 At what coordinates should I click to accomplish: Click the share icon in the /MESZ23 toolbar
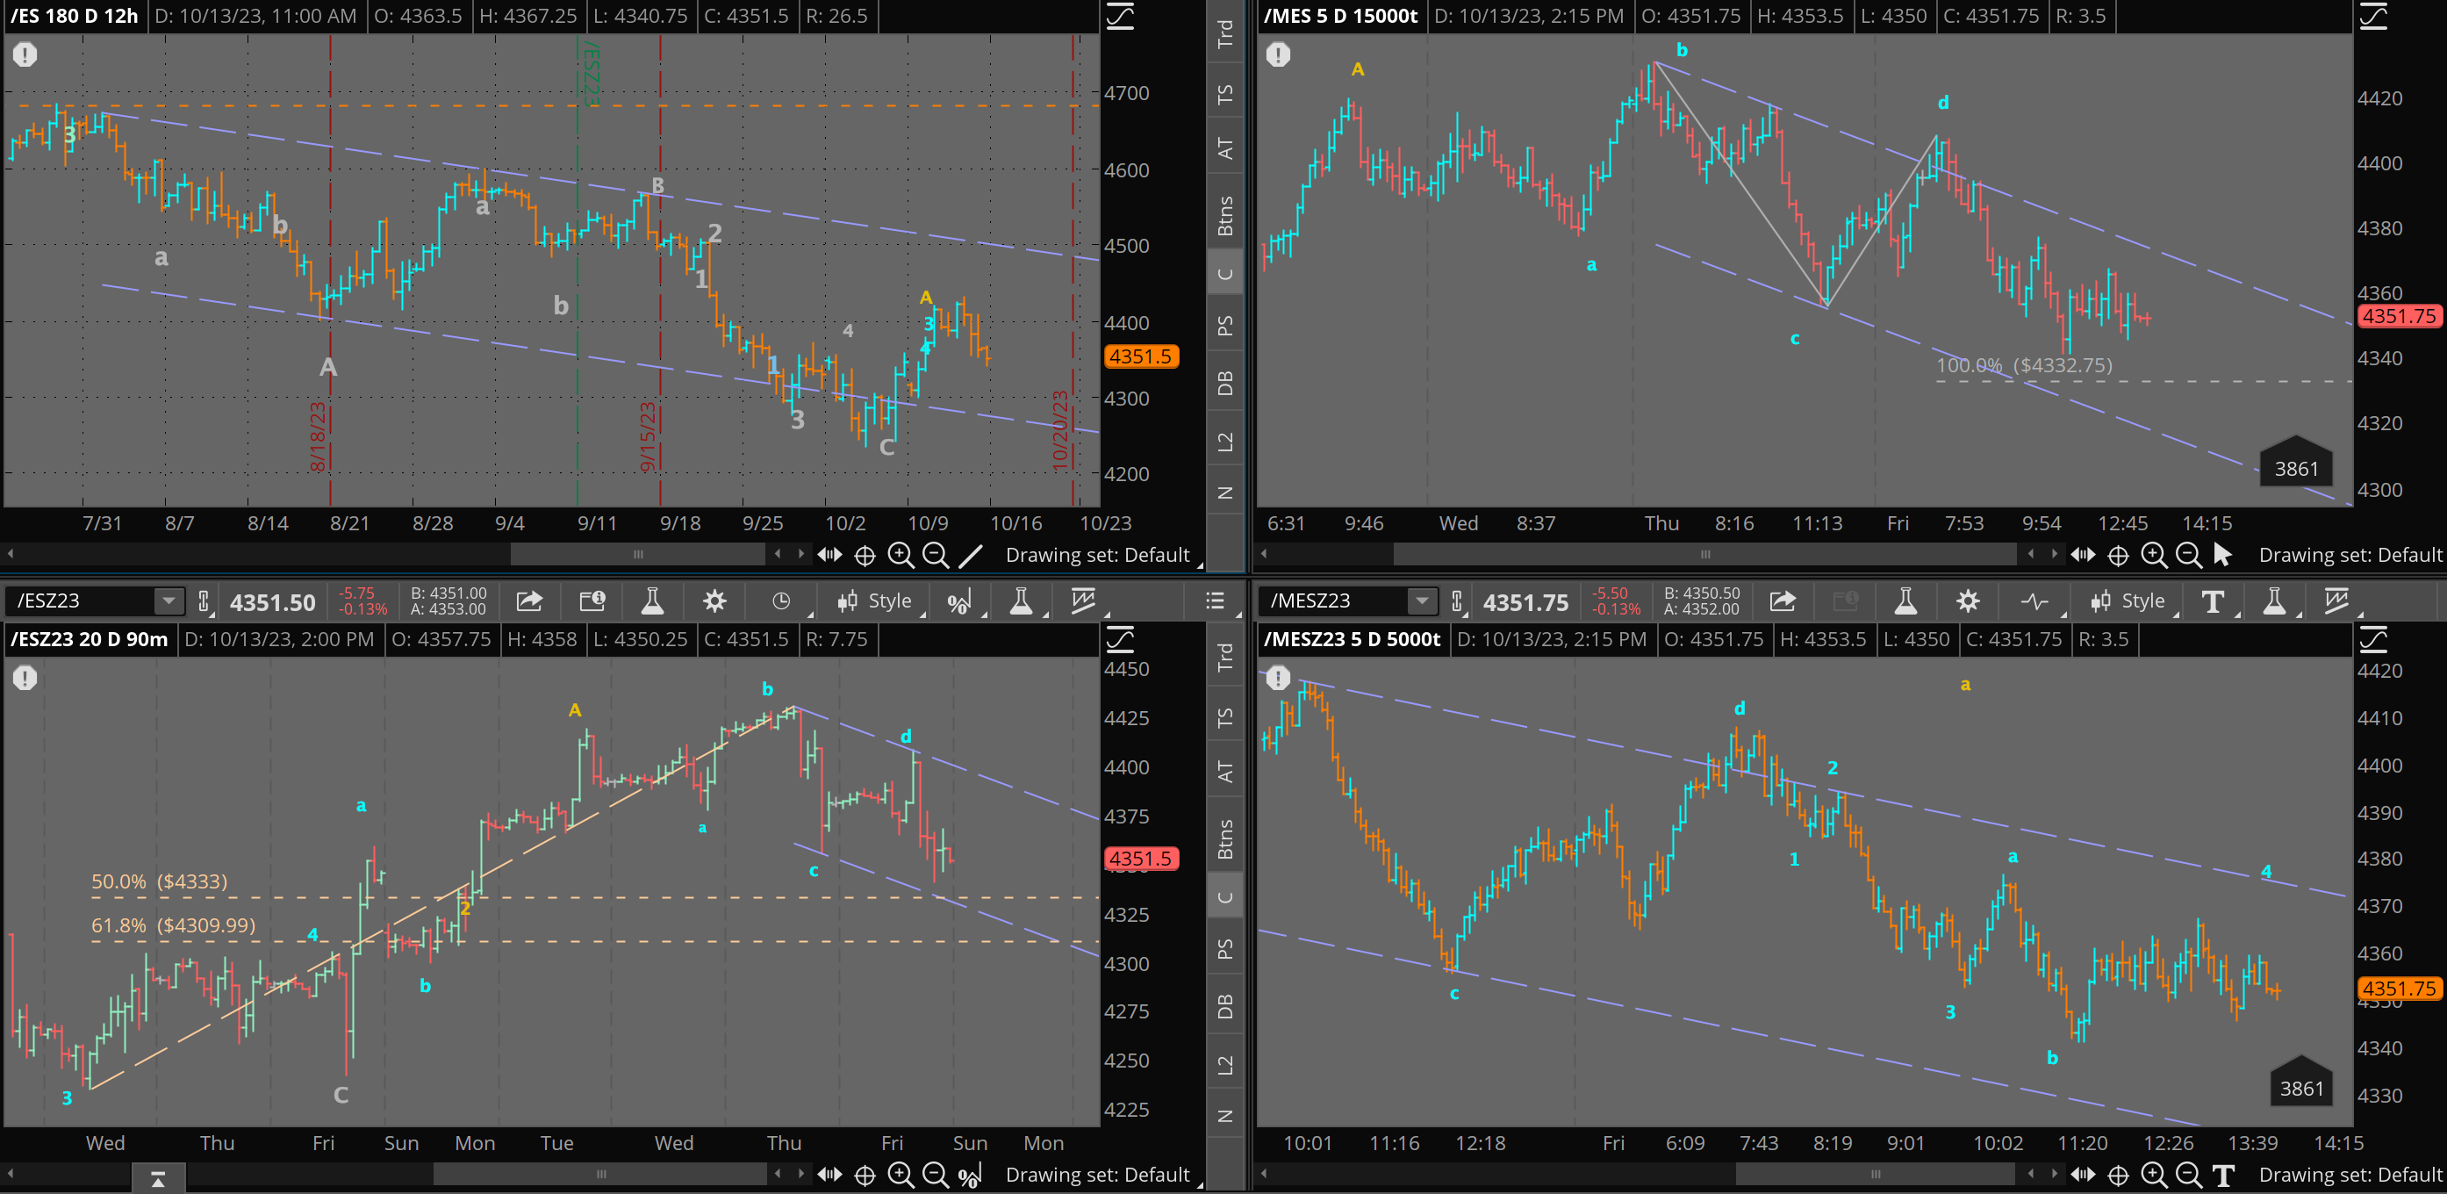coord(1783,601)
